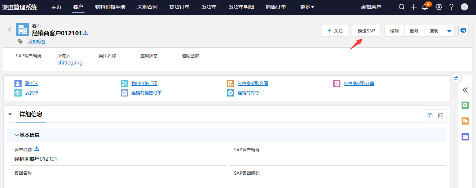Viewport: 476px width, 188px height.
Task: Click the search magnifier icon
Action: point(401,7)
